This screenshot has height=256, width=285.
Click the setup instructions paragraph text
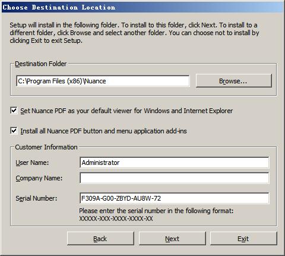134,33
